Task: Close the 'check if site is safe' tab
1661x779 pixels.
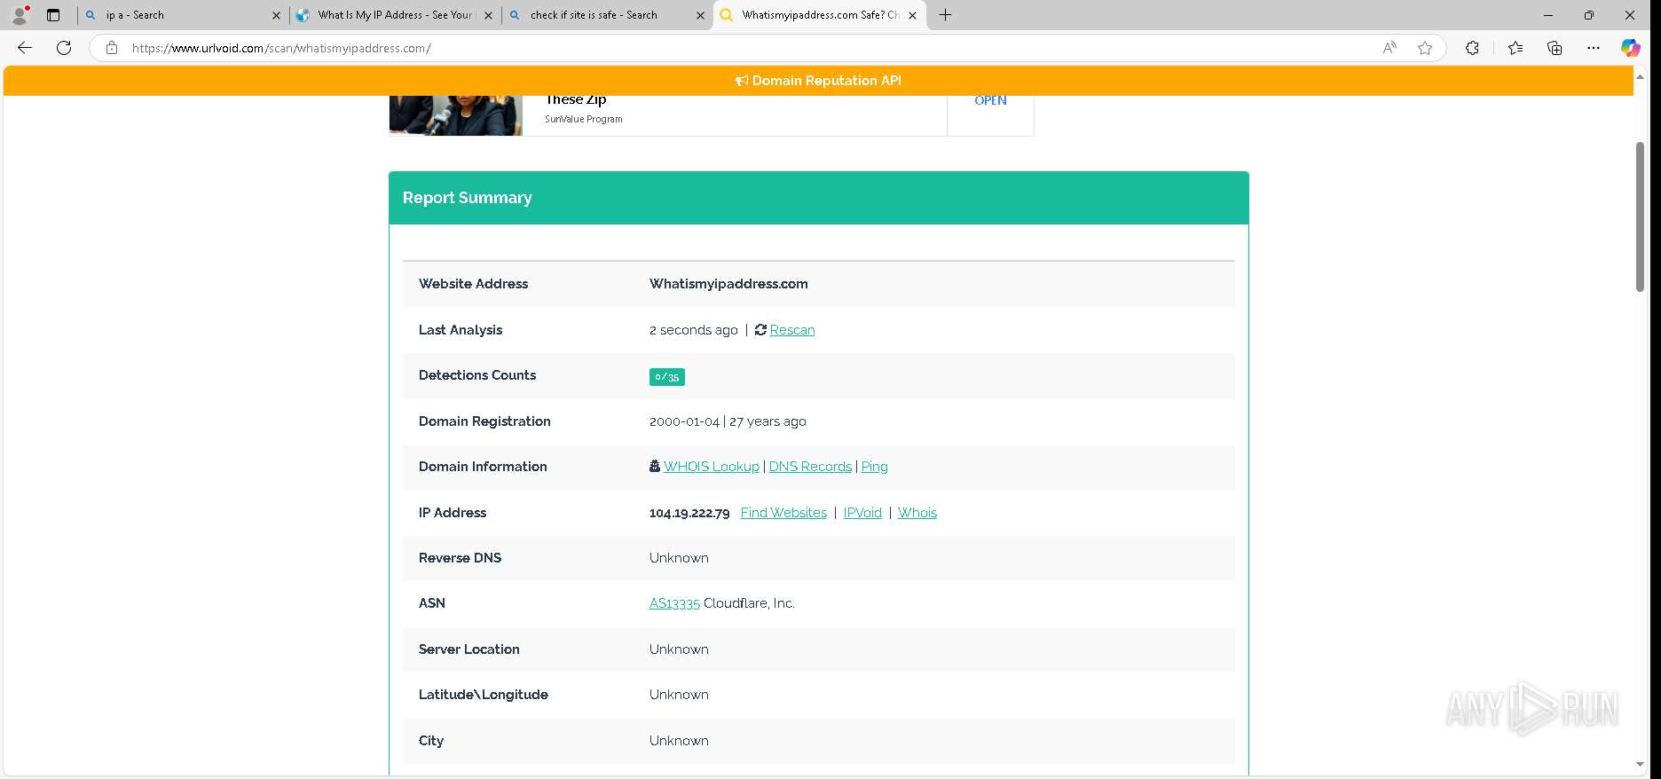Action: coord(700,15)
